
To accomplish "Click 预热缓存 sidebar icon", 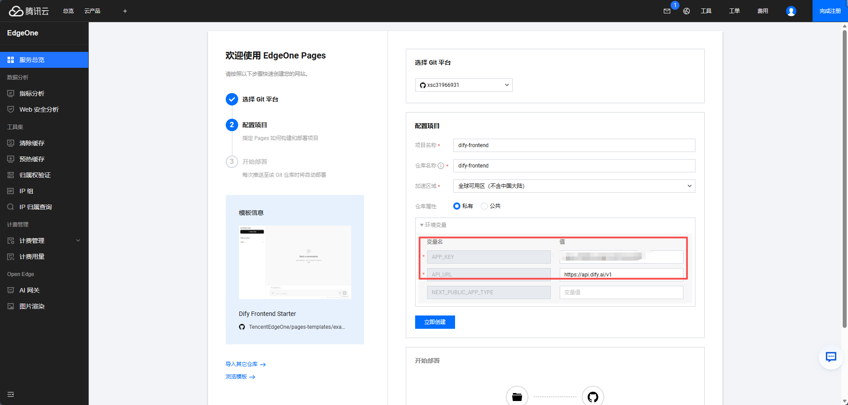I will [x=11, y=159].
